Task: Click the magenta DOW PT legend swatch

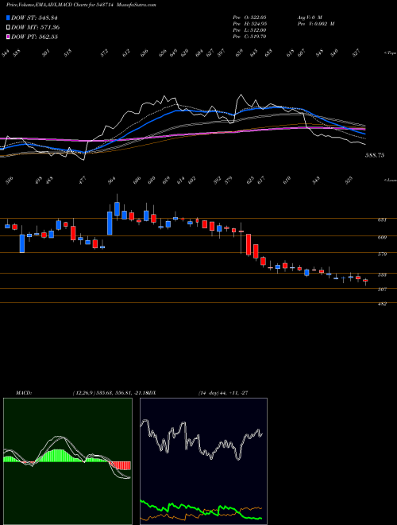Action: (9, 37)
